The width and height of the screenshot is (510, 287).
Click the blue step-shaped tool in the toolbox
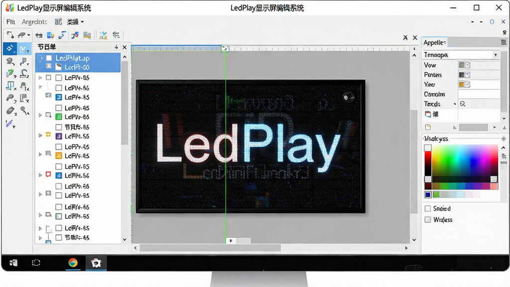coord(10,86)
